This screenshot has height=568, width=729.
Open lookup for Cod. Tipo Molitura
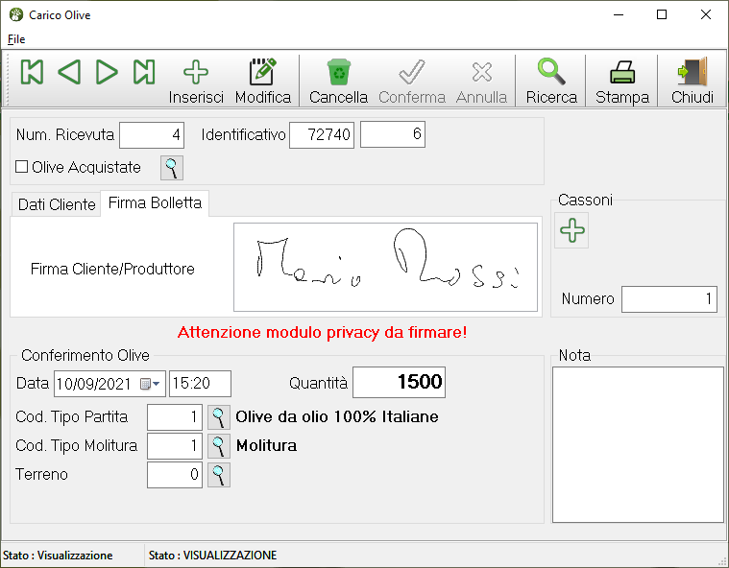click(x=219, y=446)
